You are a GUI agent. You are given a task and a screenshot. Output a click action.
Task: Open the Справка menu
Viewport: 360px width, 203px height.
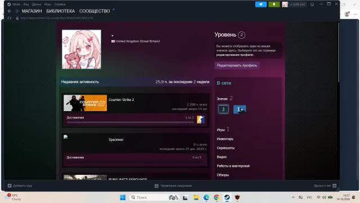(60, 4)
